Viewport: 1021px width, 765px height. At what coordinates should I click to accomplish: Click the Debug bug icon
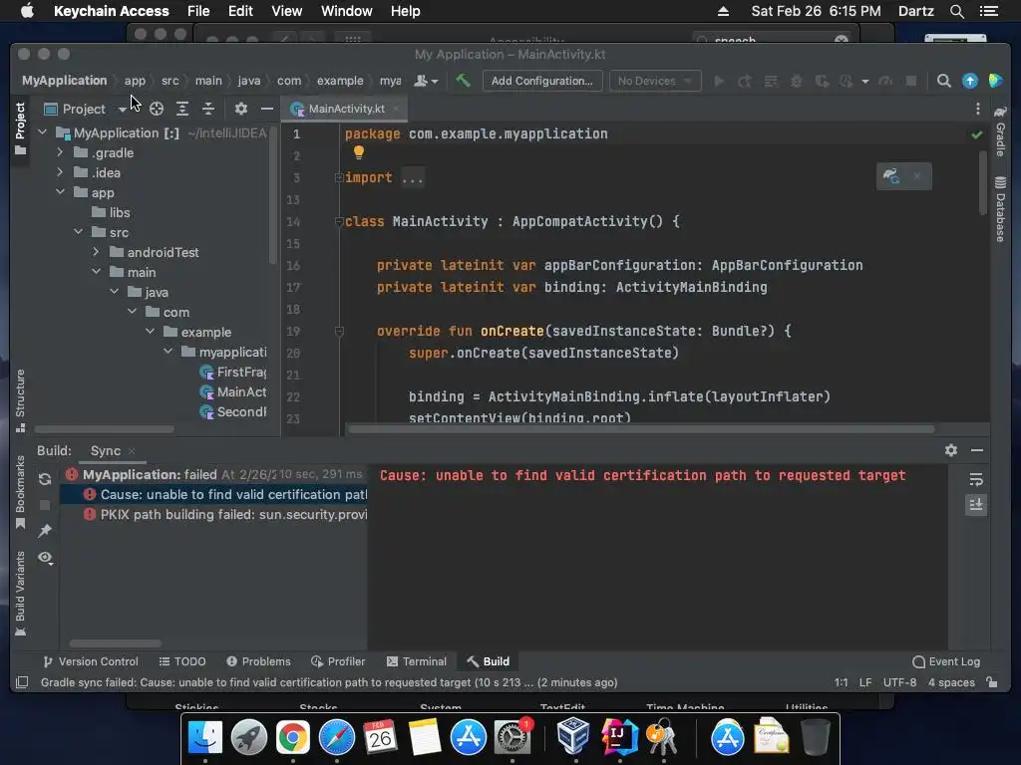797,81
